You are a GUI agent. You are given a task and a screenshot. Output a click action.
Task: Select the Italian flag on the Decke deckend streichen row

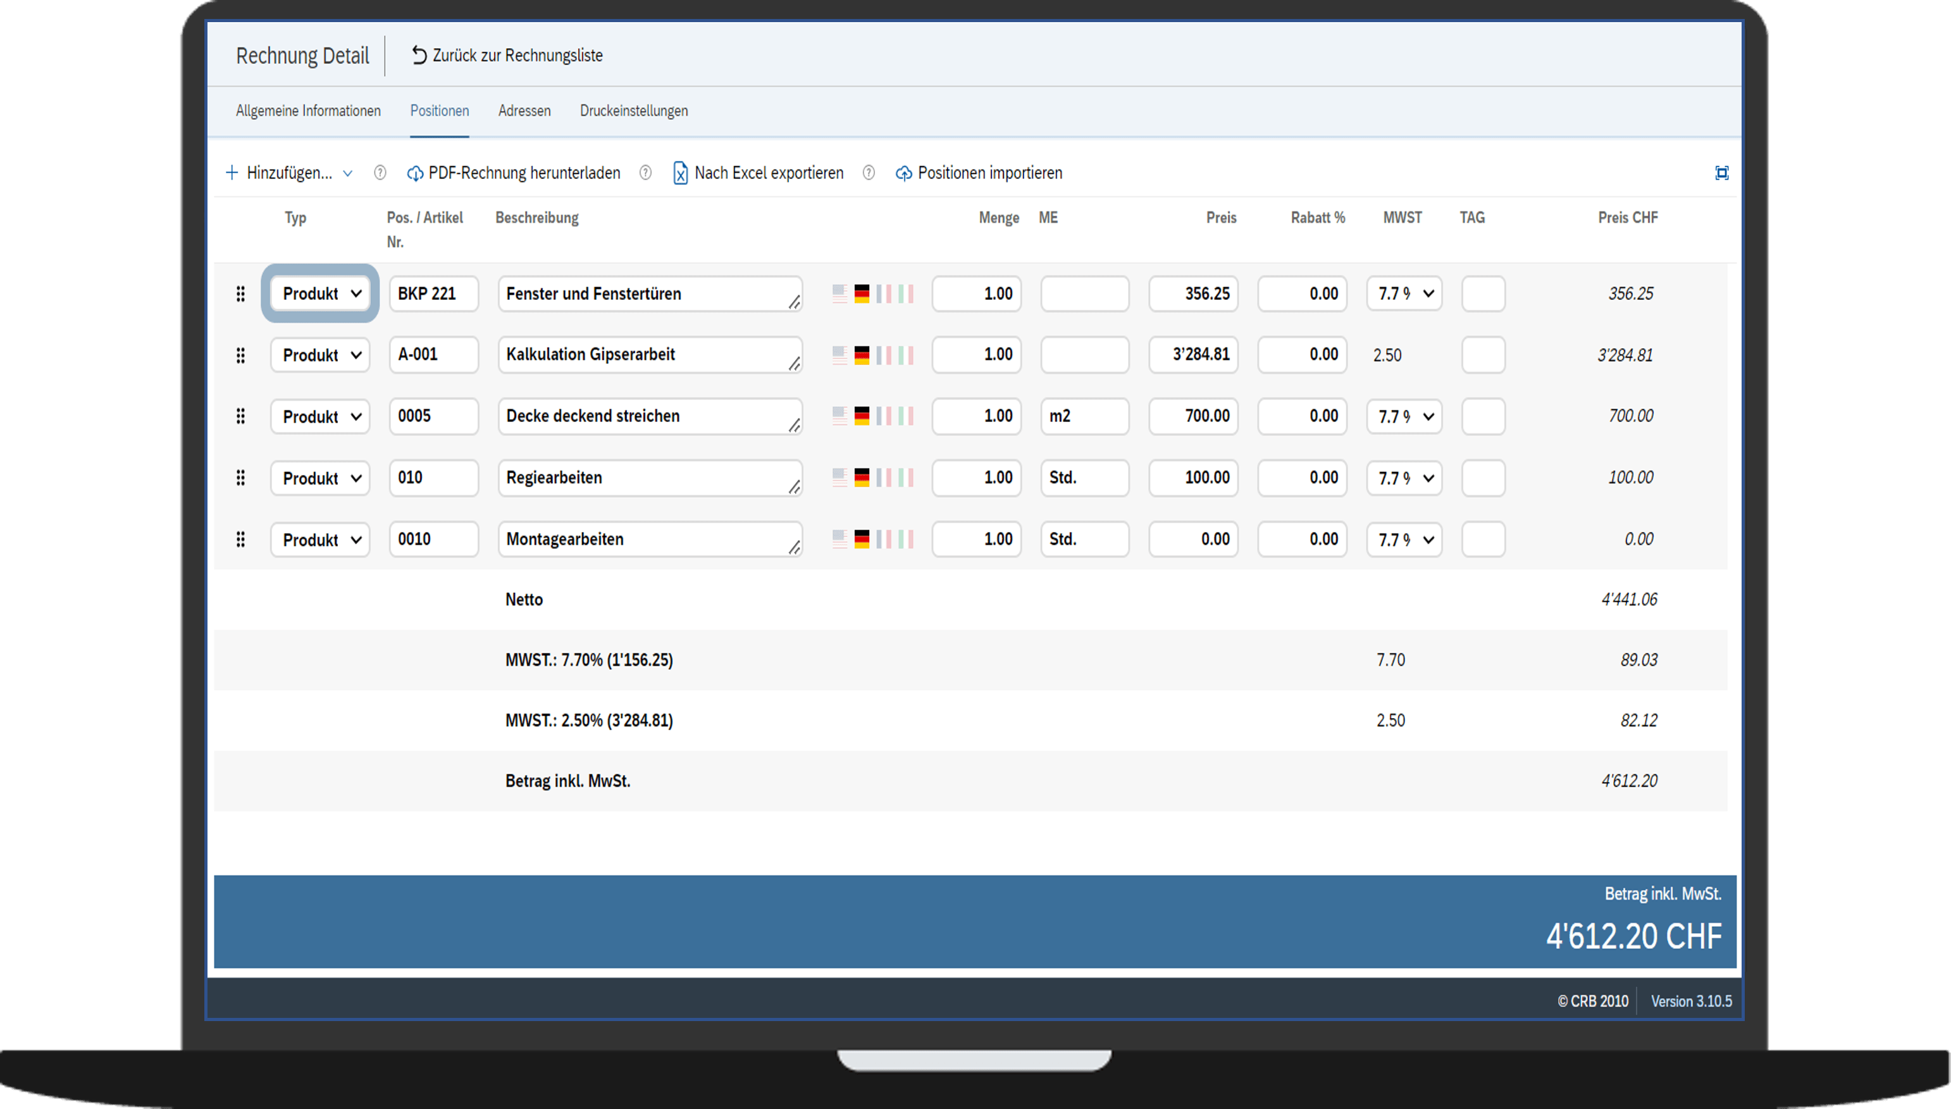point(905,416)
